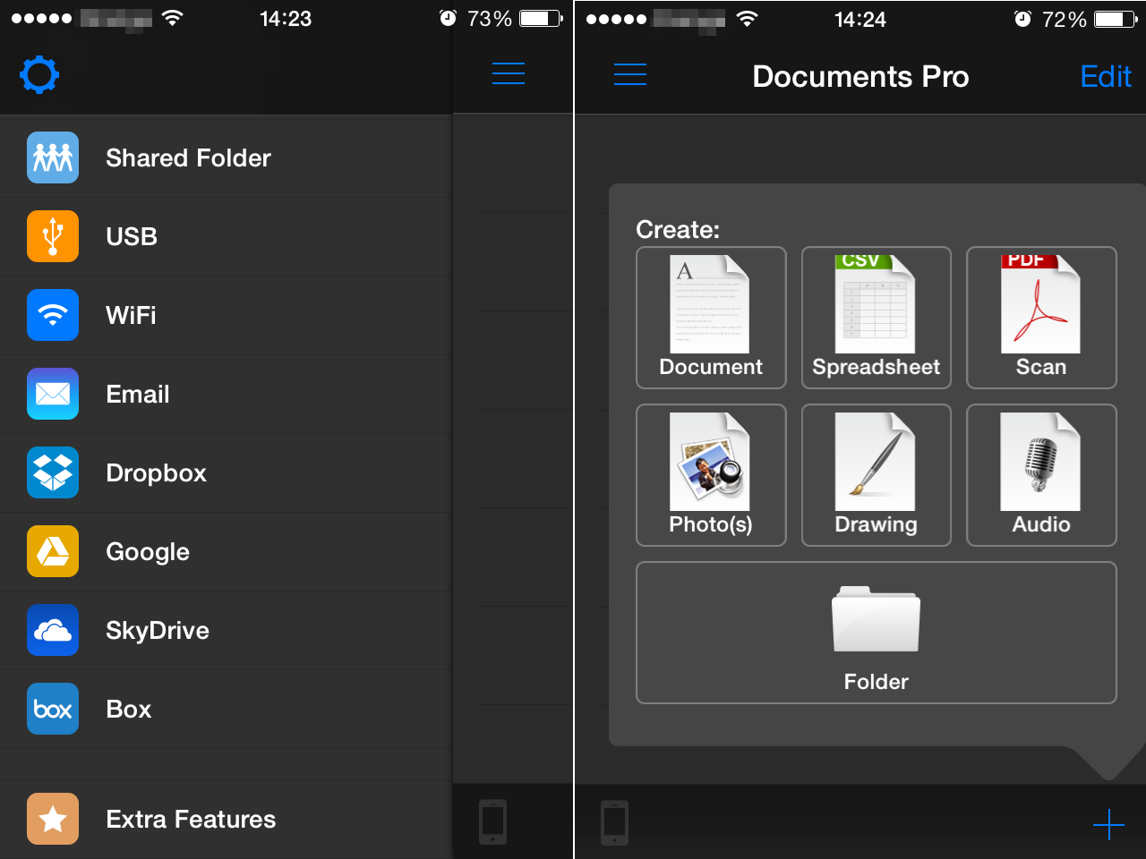The width and height of the screenshot is (1146, 859).
Task: Tap the alarm icon beside 73% battery
Action: 448,18
